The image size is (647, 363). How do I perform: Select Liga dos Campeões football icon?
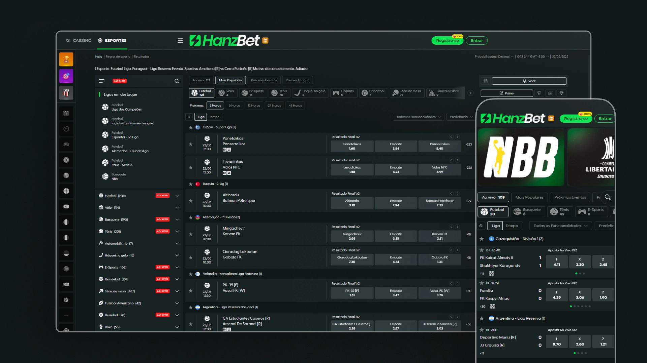click(x=105, y=107)
